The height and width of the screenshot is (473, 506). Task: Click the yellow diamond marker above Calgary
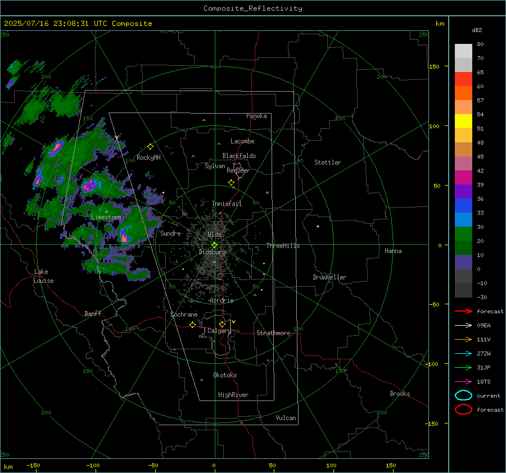pos(222,324)
